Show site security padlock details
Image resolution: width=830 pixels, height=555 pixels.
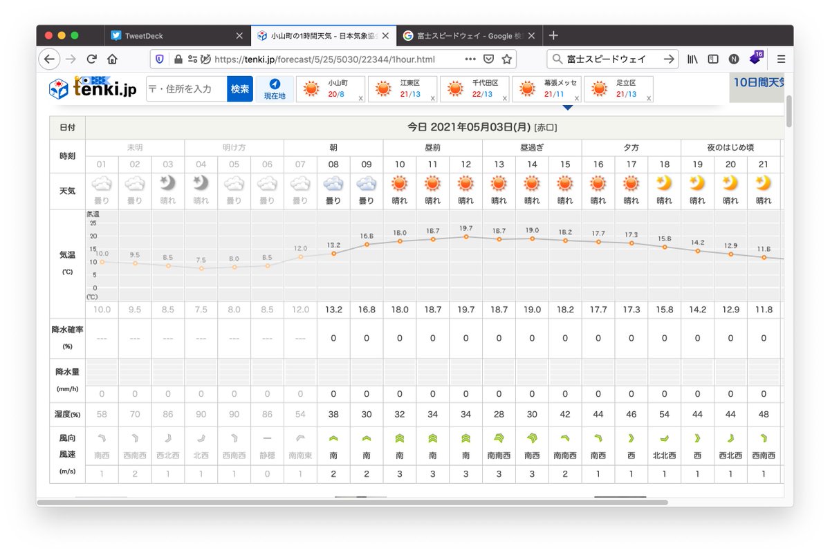(177, 59)
